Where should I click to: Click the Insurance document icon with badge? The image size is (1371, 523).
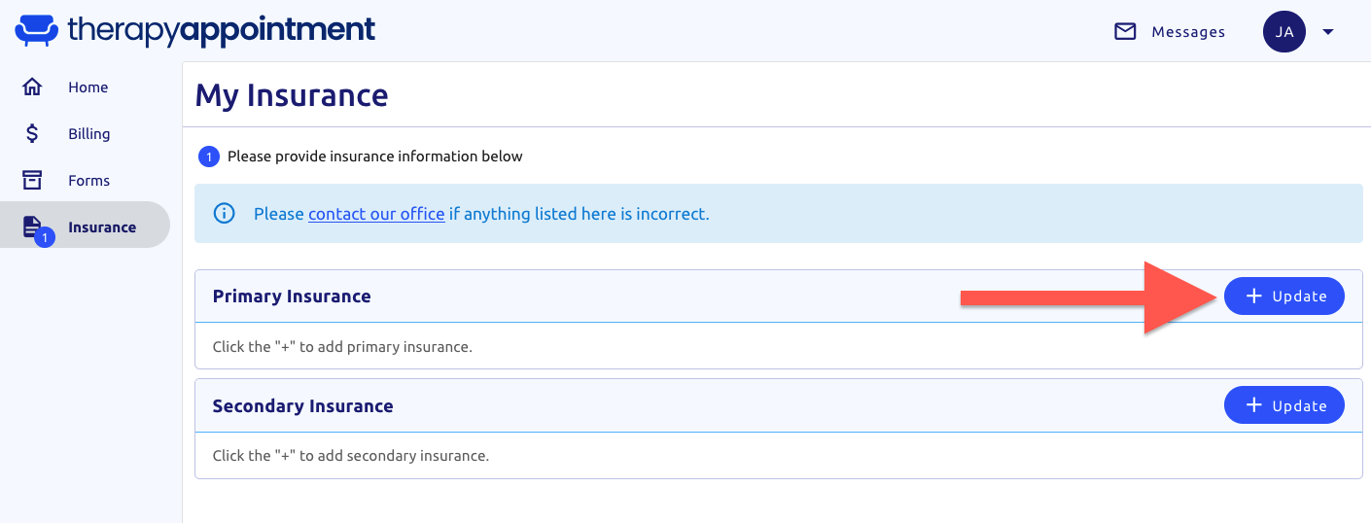click(x=34, y=227)
